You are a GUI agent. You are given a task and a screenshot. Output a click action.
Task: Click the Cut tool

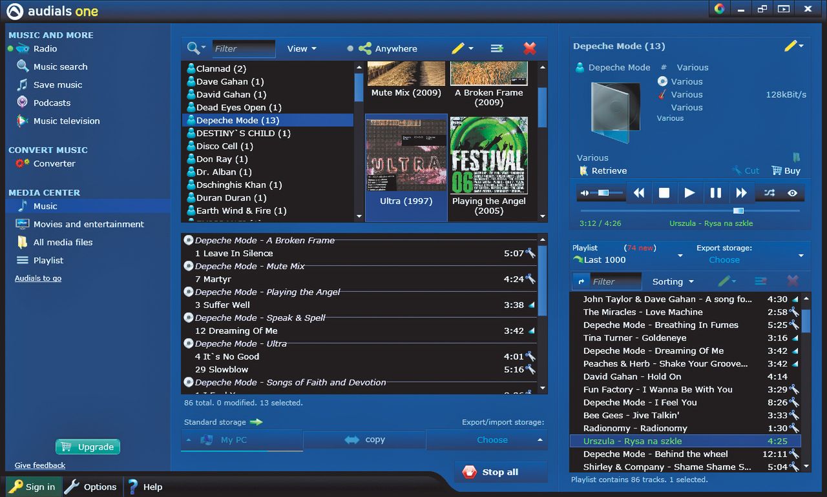click(746, 170)
